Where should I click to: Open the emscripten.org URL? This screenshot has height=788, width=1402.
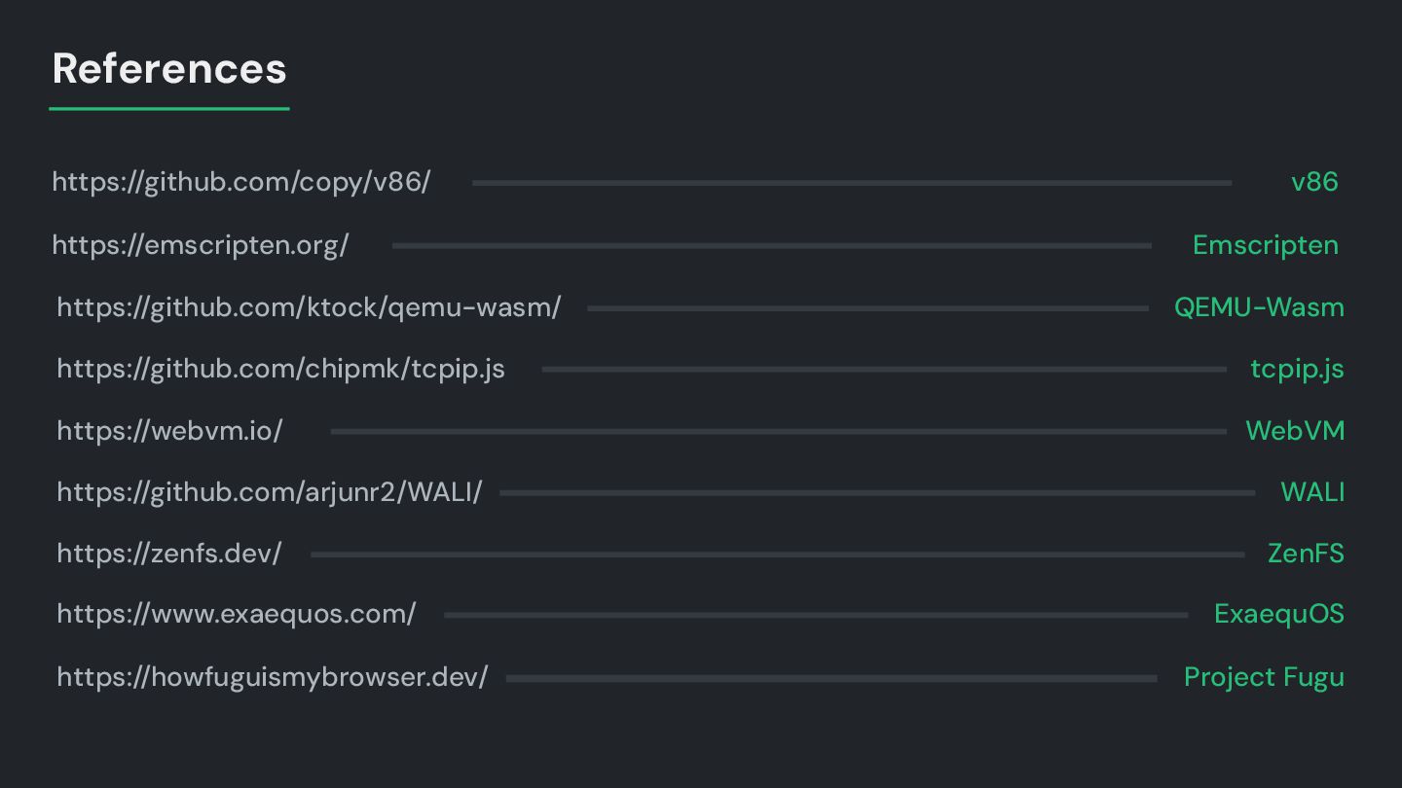click(201, 245)
